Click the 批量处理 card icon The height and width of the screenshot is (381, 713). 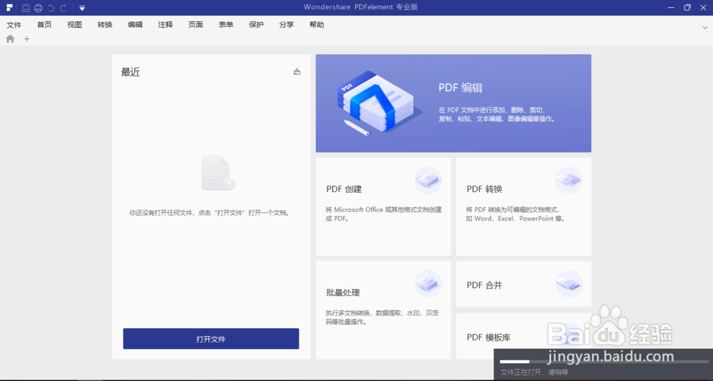click(429, 283)
